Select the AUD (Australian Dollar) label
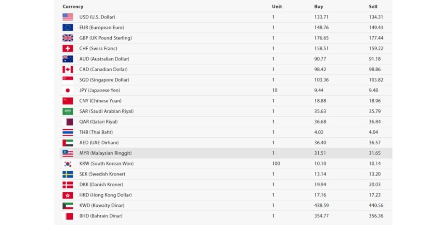The height and width of the screenshot is (225, 430). tap(104, 59)
